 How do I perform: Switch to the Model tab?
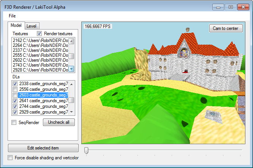(16, 25)
